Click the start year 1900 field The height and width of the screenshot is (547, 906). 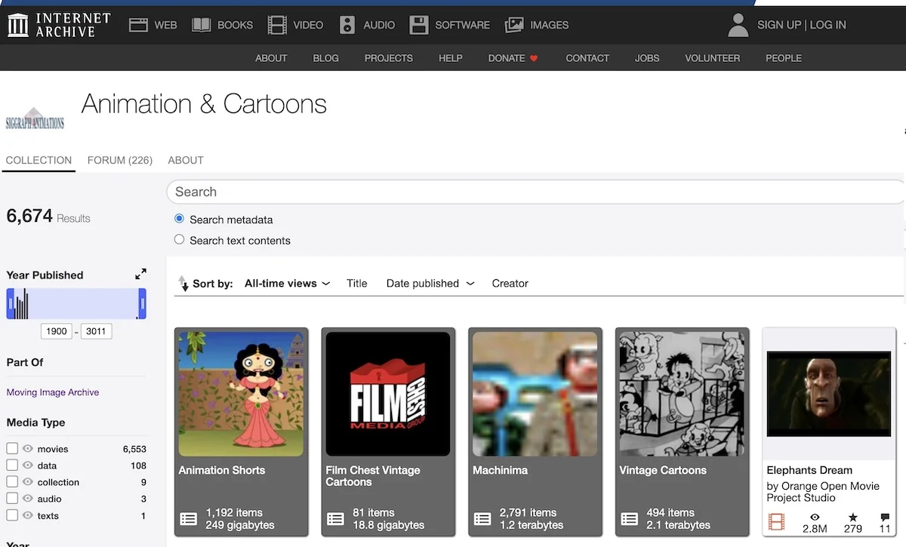[x=57, y=331]
